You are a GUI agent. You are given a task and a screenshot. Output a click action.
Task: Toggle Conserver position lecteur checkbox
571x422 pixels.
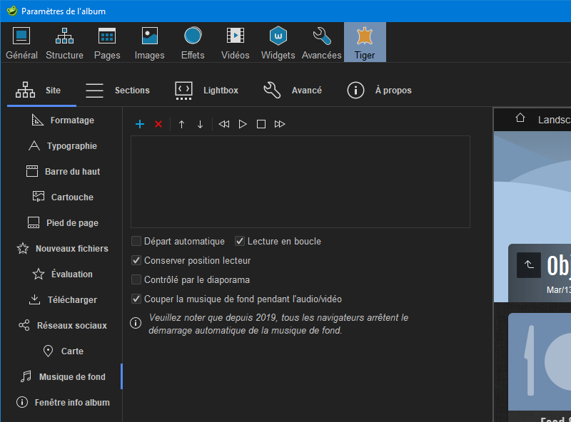coord(136,261)
